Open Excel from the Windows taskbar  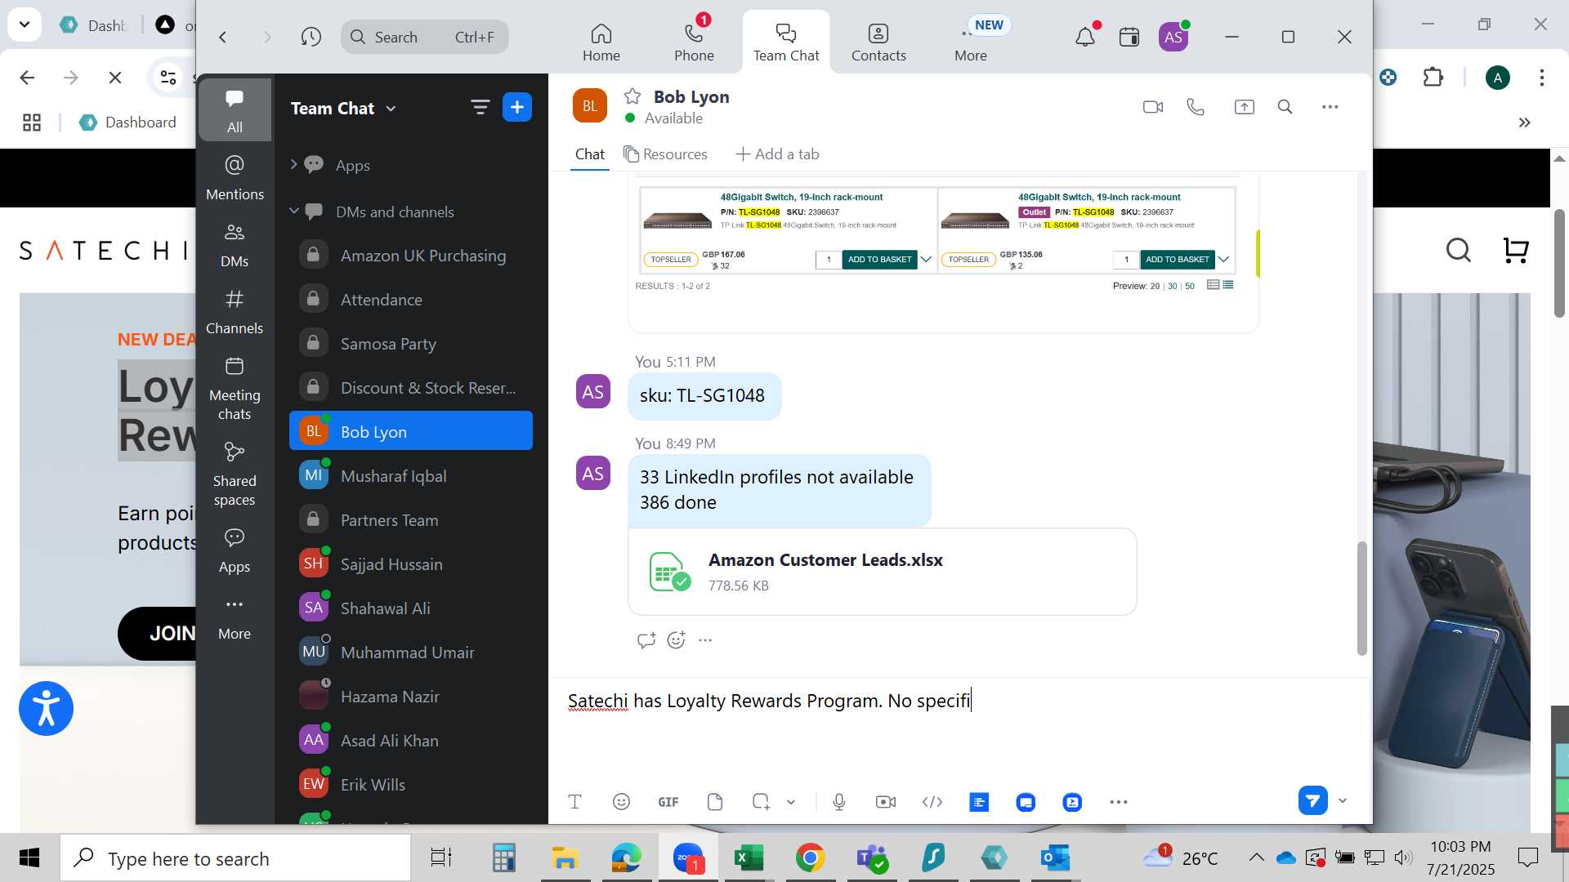(749, 858)
